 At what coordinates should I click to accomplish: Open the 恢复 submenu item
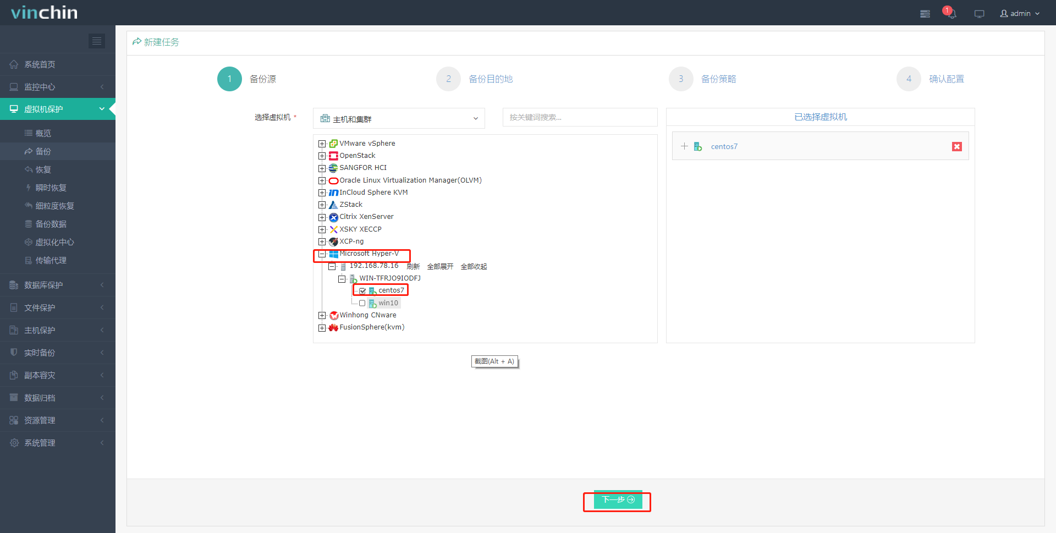point(58,169)
